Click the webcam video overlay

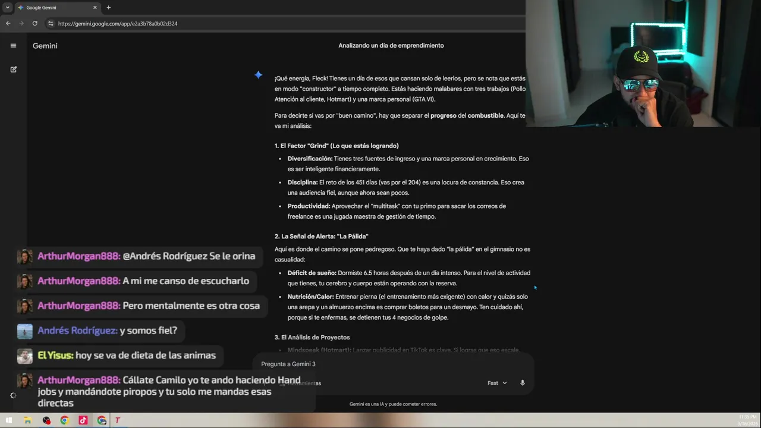pos(643,63)
